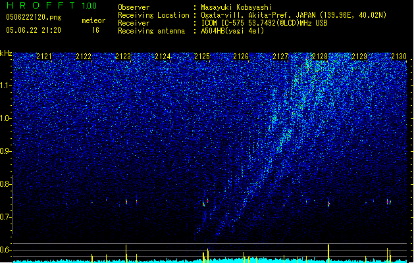414x263 pixels.
Task: Click the 2125 time axis label
Action: 201,57
